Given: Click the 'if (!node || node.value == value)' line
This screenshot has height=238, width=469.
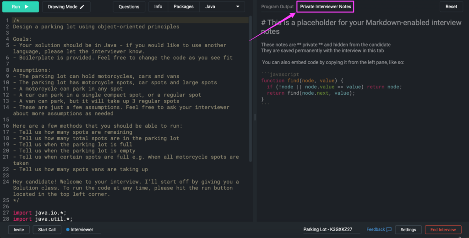Looking at the screenshot, I should [334, 87].
